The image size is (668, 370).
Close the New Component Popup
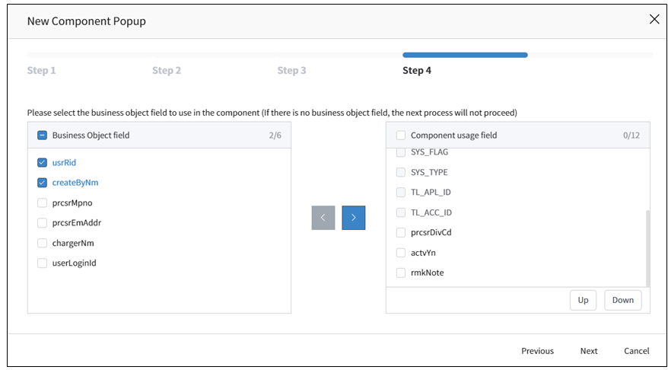[x=654, y=19]
